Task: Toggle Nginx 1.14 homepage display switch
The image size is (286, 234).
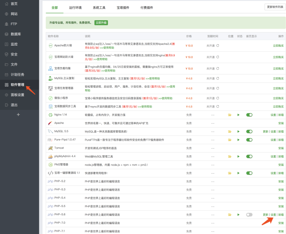Action: point(249,115)
